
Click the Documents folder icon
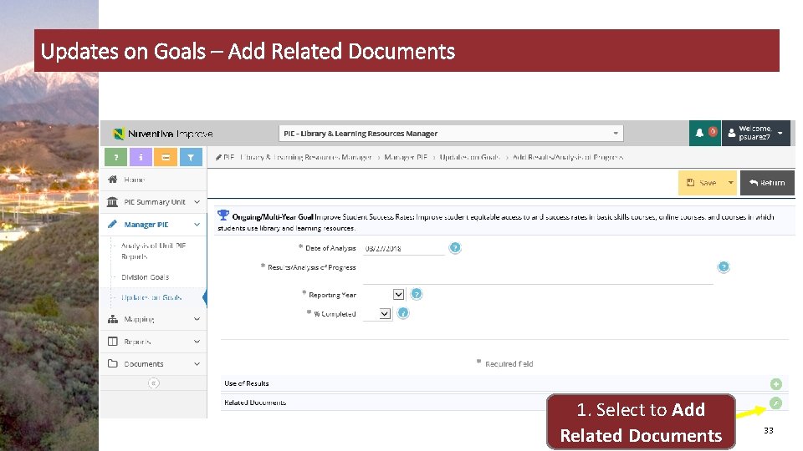(113, 363)
